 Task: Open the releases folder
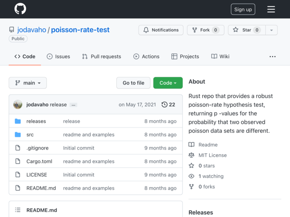(36, 121)
